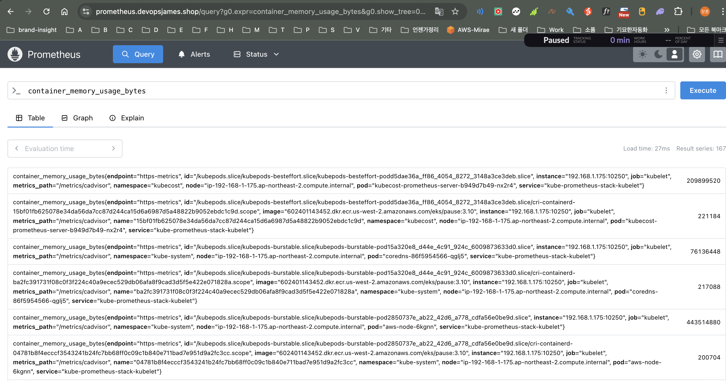Open the browser extensions puzzle icon

[x=678, y=11]
